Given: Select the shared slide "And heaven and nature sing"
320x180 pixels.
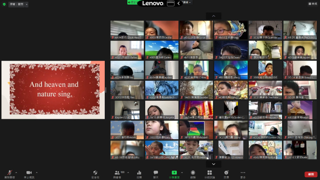Looking at the screenshot, I should point(53,90).
